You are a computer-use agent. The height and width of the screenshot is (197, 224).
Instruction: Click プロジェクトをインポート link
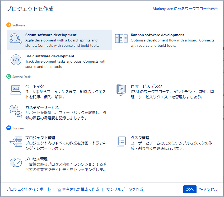tap(29, 189)
